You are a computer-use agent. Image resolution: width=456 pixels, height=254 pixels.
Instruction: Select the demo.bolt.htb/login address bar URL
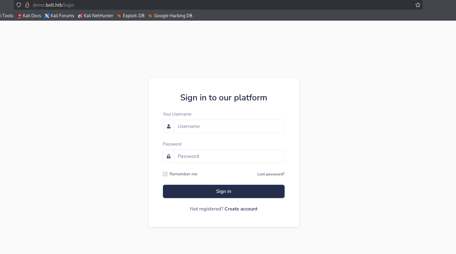(x=53, y=5)
